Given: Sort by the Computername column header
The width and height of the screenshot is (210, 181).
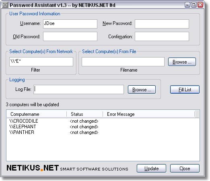Looking at the screenshot, I should point(37,114).
